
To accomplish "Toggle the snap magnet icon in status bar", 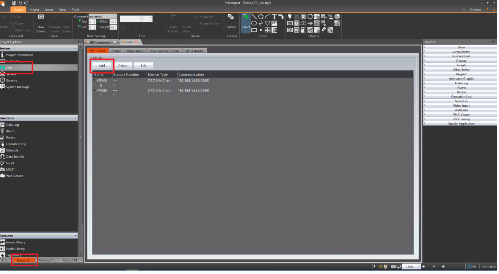I will pos(381,267).
